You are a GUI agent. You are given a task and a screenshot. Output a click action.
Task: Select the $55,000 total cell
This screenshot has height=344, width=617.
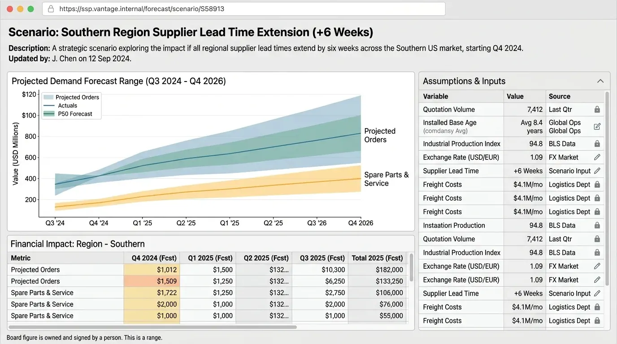coord(377,316)
